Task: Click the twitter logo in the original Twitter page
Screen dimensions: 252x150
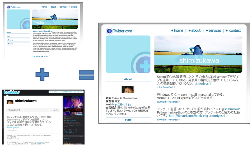Action: click(12, 92)
